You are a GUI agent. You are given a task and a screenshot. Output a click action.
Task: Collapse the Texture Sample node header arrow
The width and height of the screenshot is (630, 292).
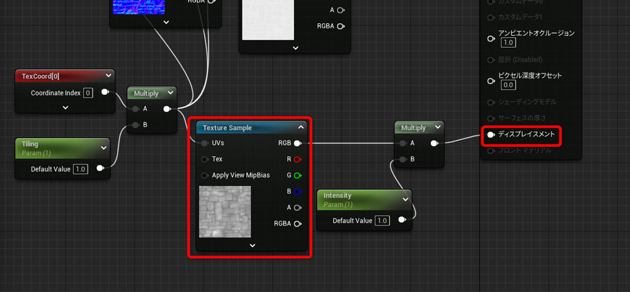pos(301,127)
